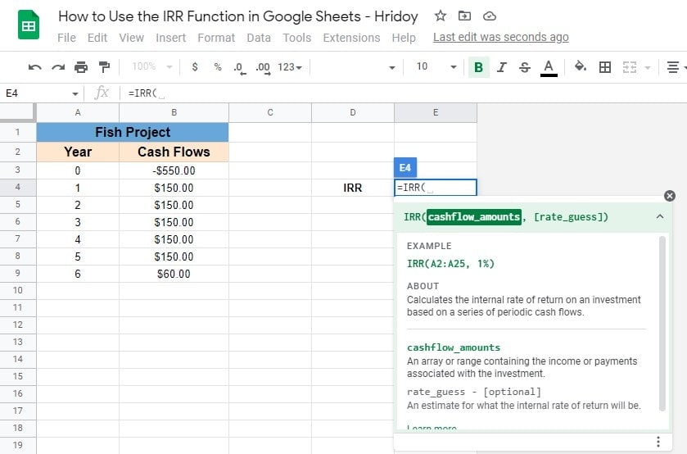Click the cashflow_amounts highlighted argument
687x454 pixels.
pyautogui.click(x=474, y=216)
